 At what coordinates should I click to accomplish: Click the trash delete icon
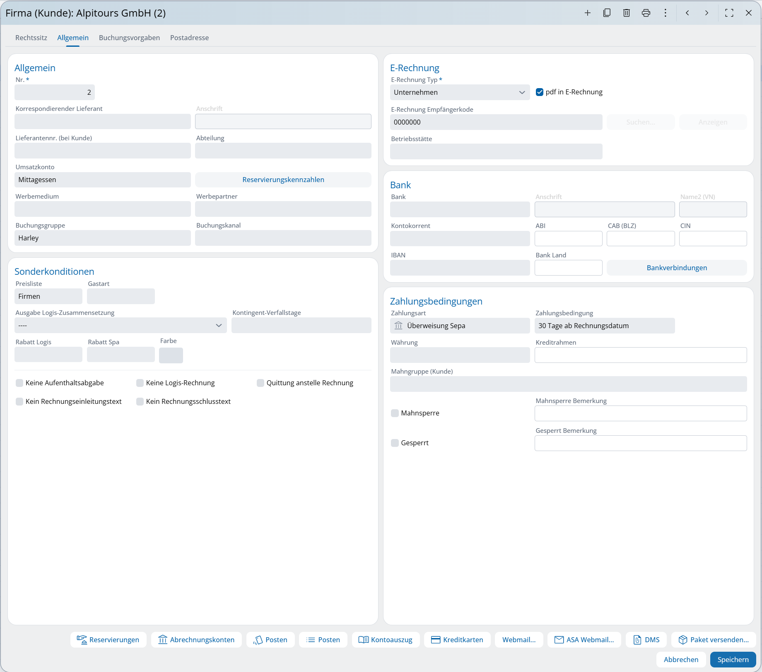click(x=626, y=13)
